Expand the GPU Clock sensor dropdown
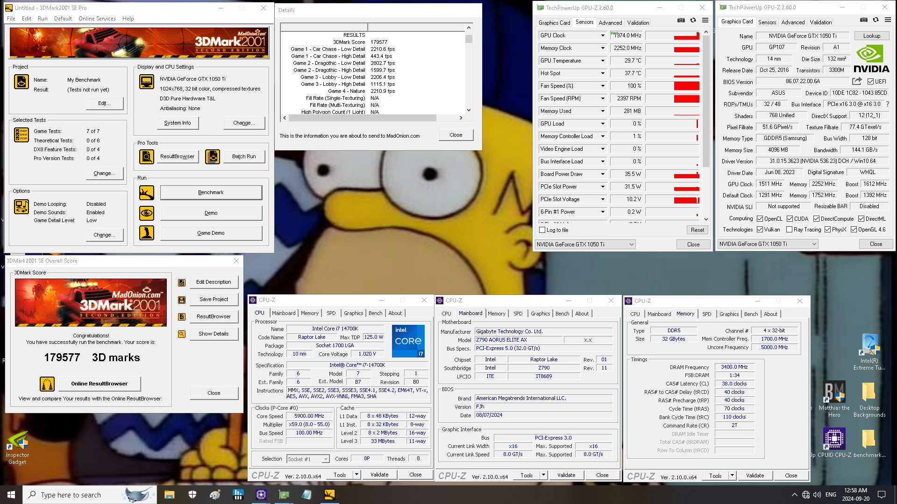 (603, 35)
